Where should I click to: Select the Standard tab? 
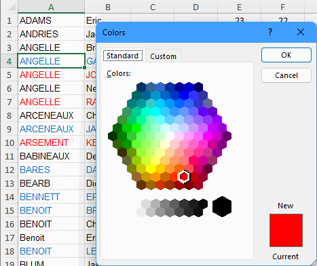122,56
